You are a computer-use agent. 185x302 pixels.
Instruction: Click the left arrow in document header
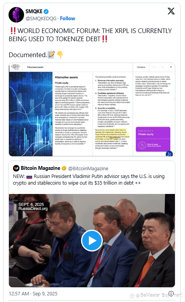coord(155,67)
